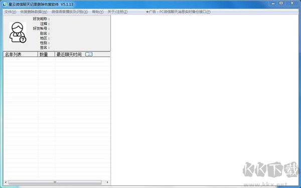Viewport: 301px width, 188px height.
Task: Click the friend avatar placeholder with question mark
Action: tap(18, 32)
